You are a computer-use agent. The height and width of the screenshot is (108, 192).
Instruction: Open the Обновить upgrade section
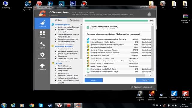click(42, 67)
